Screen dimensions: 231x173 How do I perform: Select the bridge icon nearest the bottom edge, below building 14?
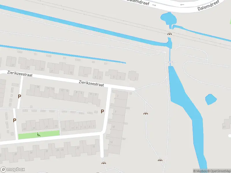(104, 163)
